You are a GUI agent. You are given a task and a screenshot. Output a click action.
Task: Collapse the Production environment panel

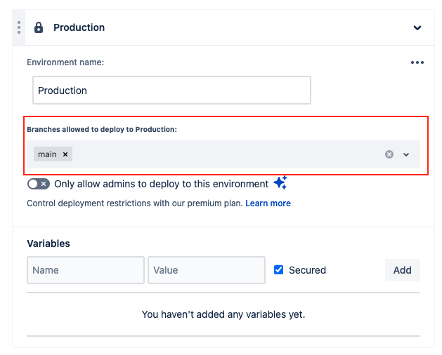(x=417, y=28)
